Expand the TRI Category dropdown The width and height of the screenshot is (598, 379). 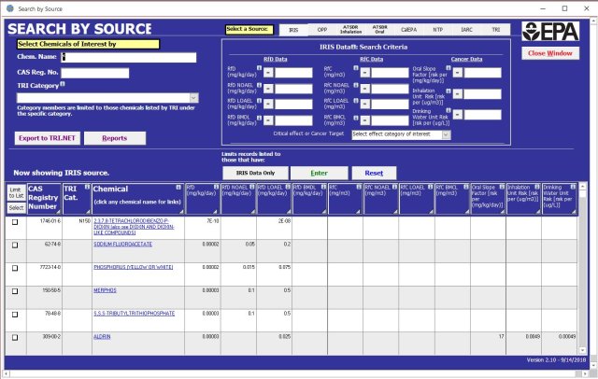point(192,97)
